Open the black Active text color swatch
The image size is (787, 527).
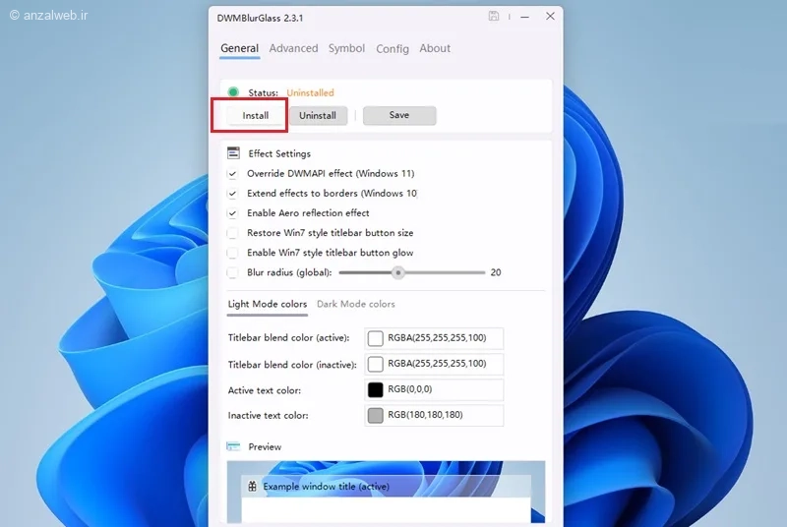pos(375,389)
